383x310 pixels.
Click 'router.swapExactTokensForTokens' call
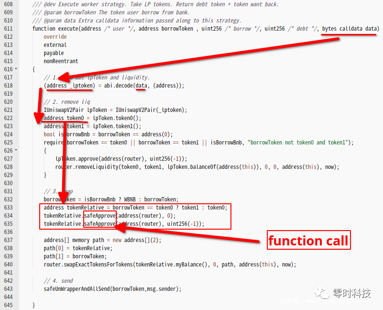pyautogui.click(x=88, y=265)
